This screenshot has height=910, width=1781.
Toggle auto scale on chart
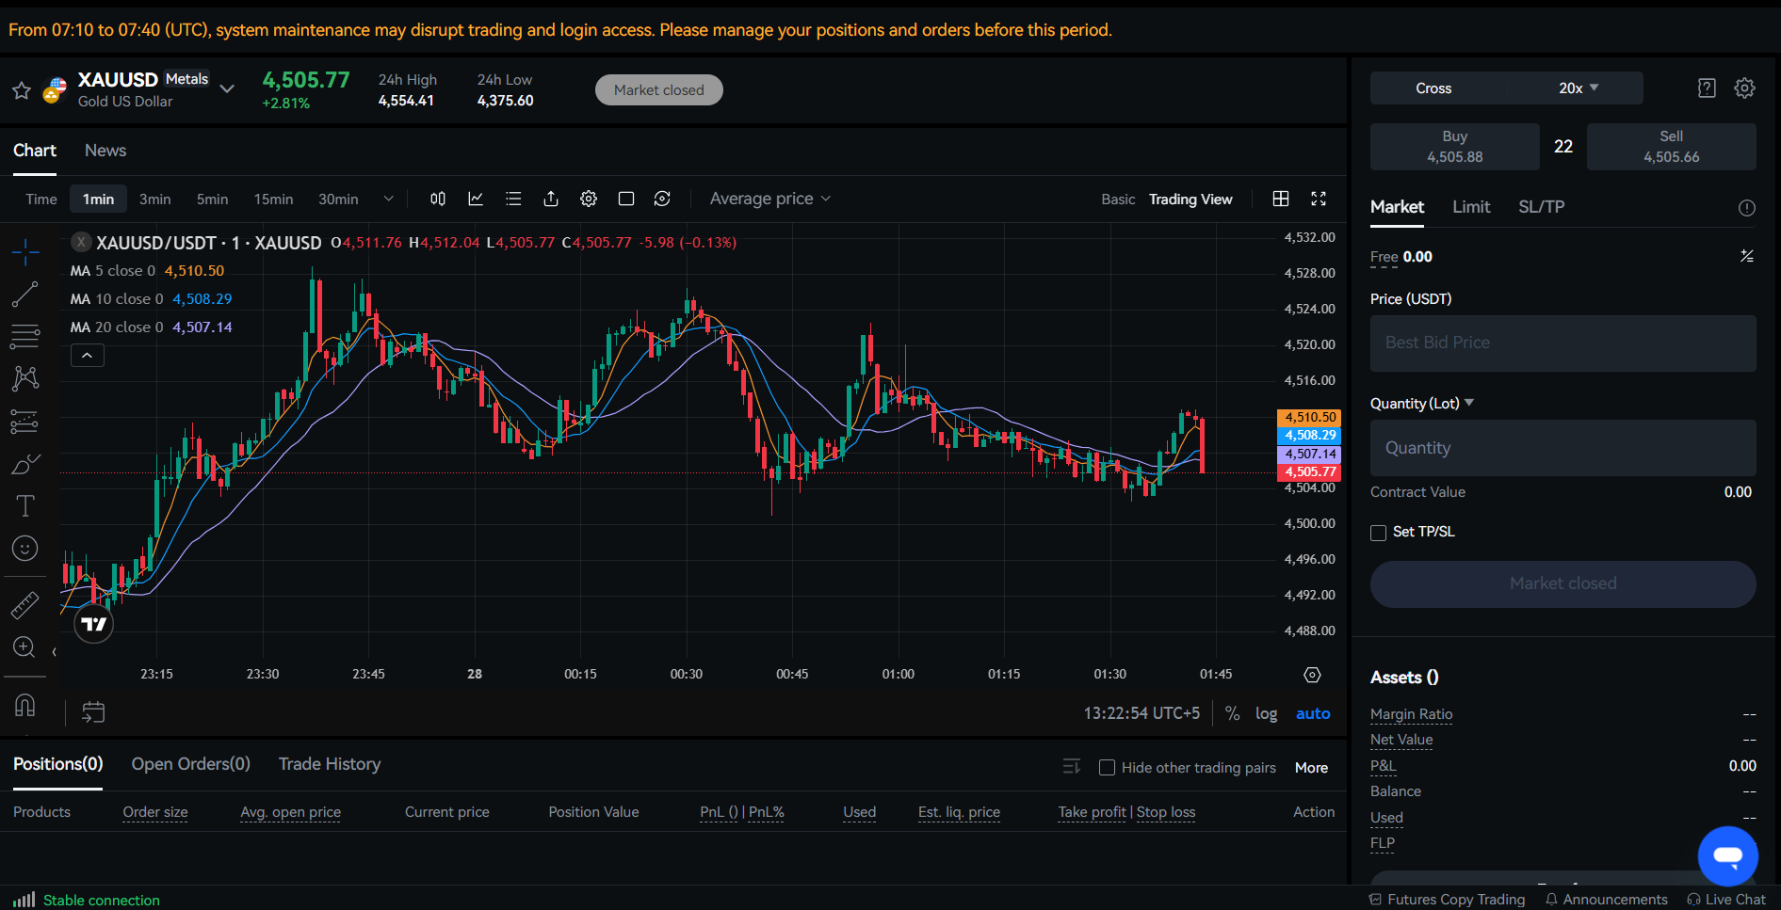1313,713
